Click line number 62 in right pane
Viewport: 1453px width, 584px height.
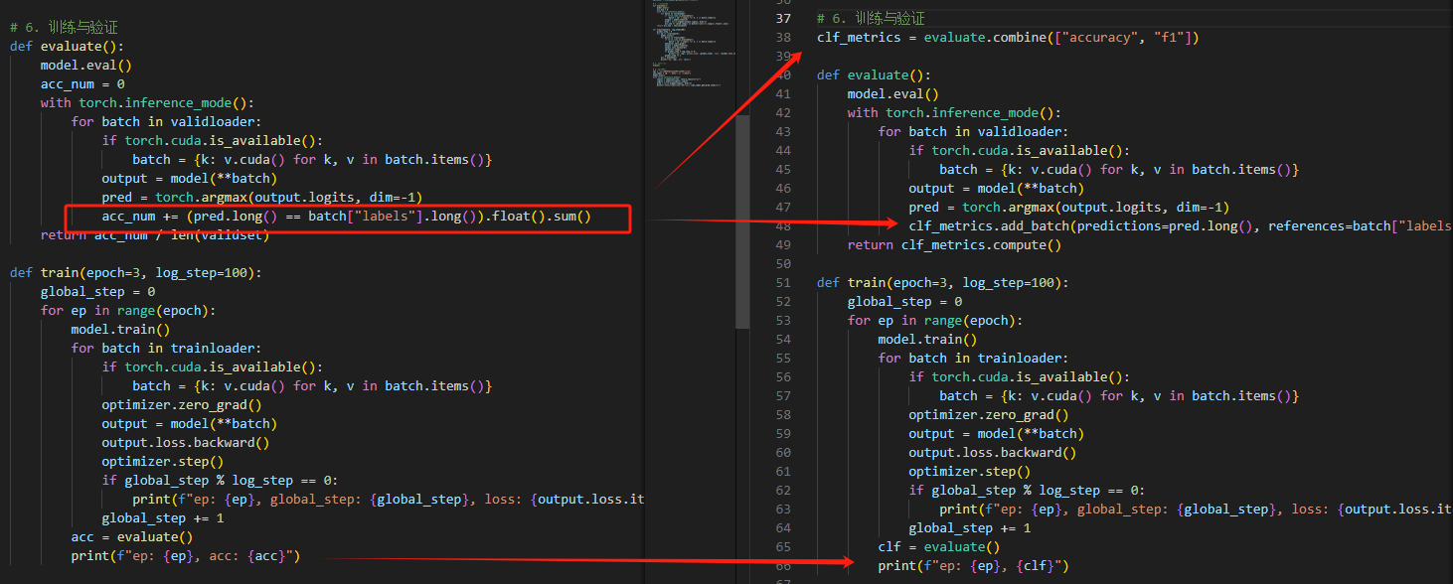(782, 491)
